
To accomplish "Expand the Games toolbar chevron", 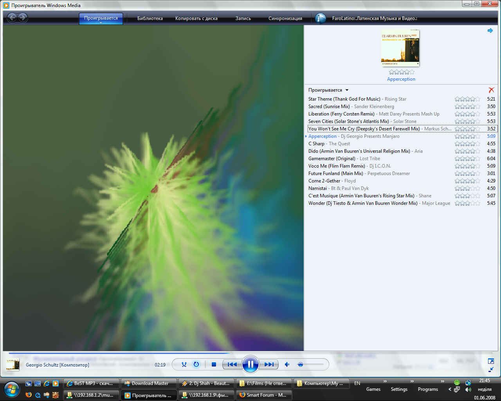I will tap(385, 381).
